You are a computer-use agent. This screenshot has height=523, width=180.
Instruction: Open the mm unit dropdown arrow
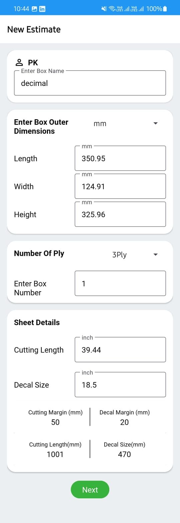coord(155,123)
